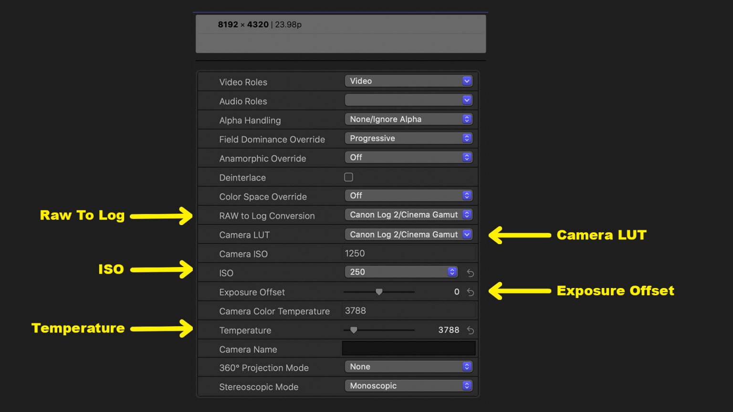Image resolution: width=733 pixels, height=412 pixels.
Task: Change Stereoscopic Mode from Monoscopic
Action: [x=408, y=386]
